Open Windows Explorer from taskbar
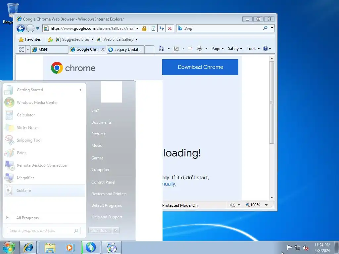Image resolution: width=339 pixels, height=254 pixels. tap(50, 247)
